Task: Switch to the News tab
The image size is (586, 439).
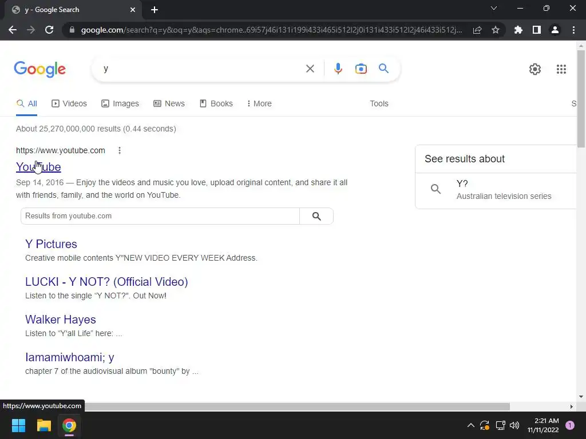Action: (x=169, y=104)
